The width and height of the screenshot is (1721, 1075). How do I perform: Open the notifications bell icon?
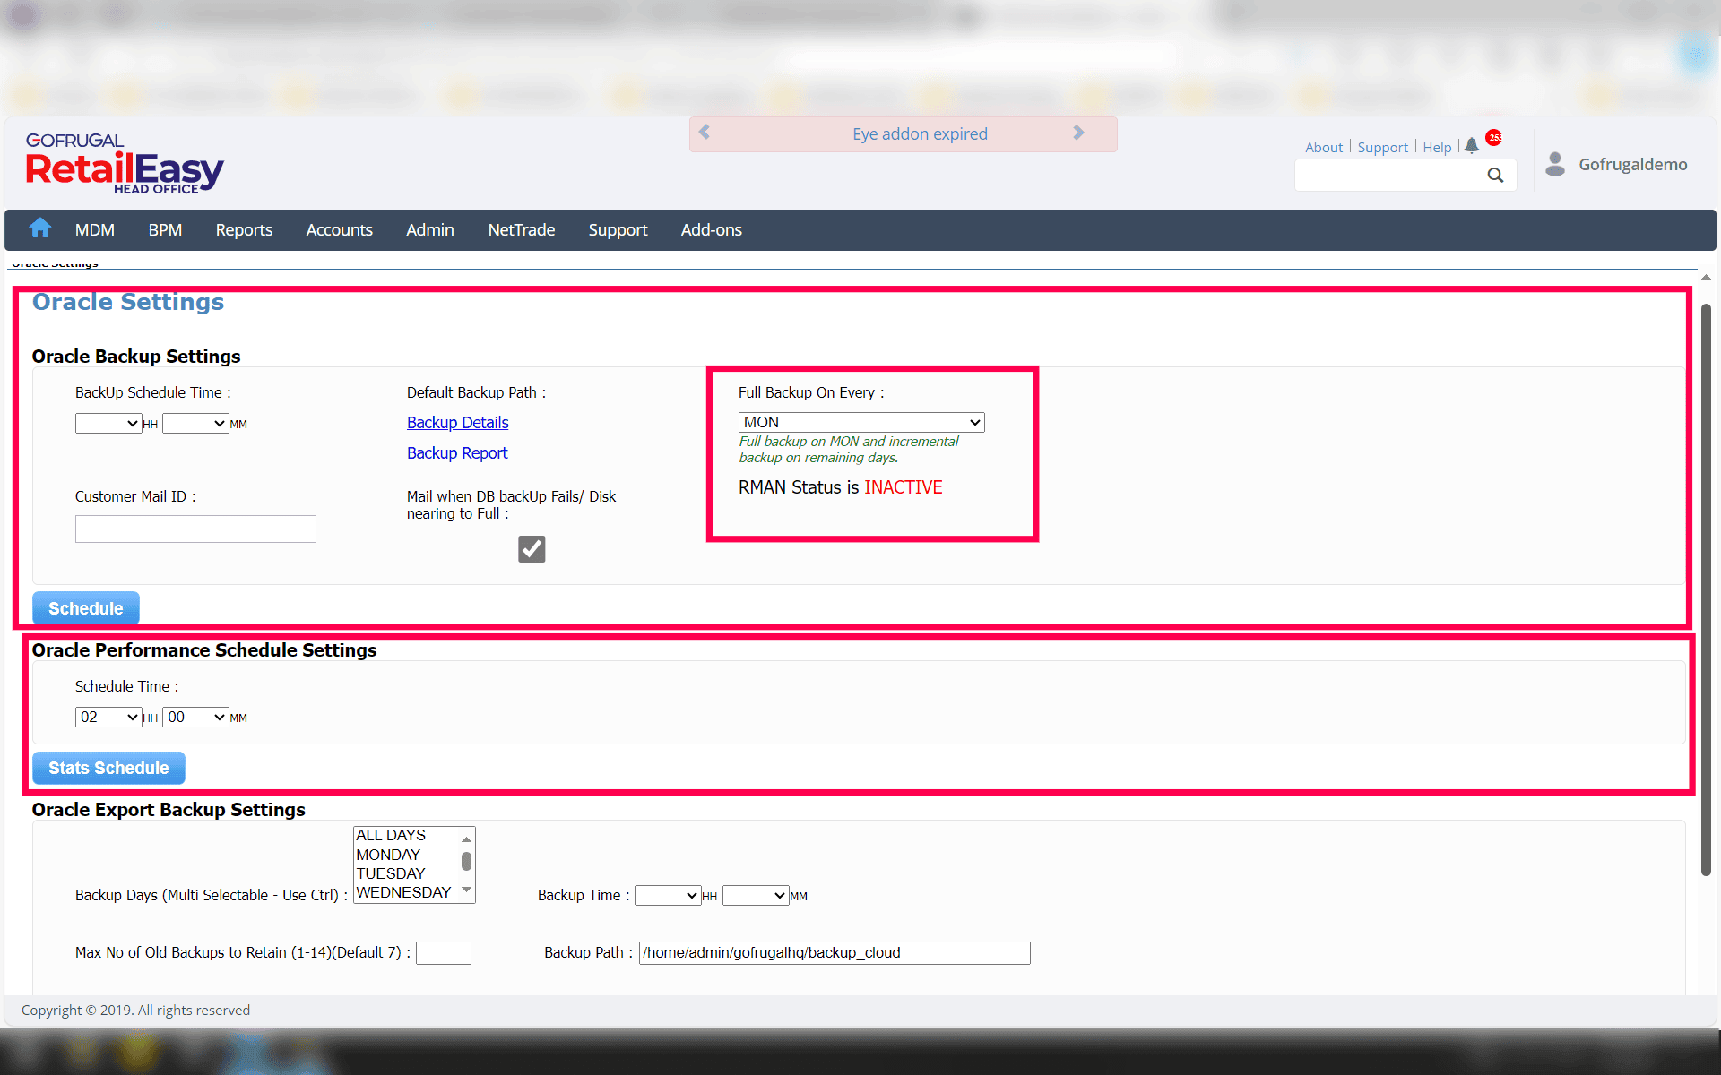point(1472,146)
